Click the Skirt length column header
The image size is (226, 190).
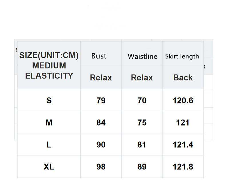click(x=182, y=56)
